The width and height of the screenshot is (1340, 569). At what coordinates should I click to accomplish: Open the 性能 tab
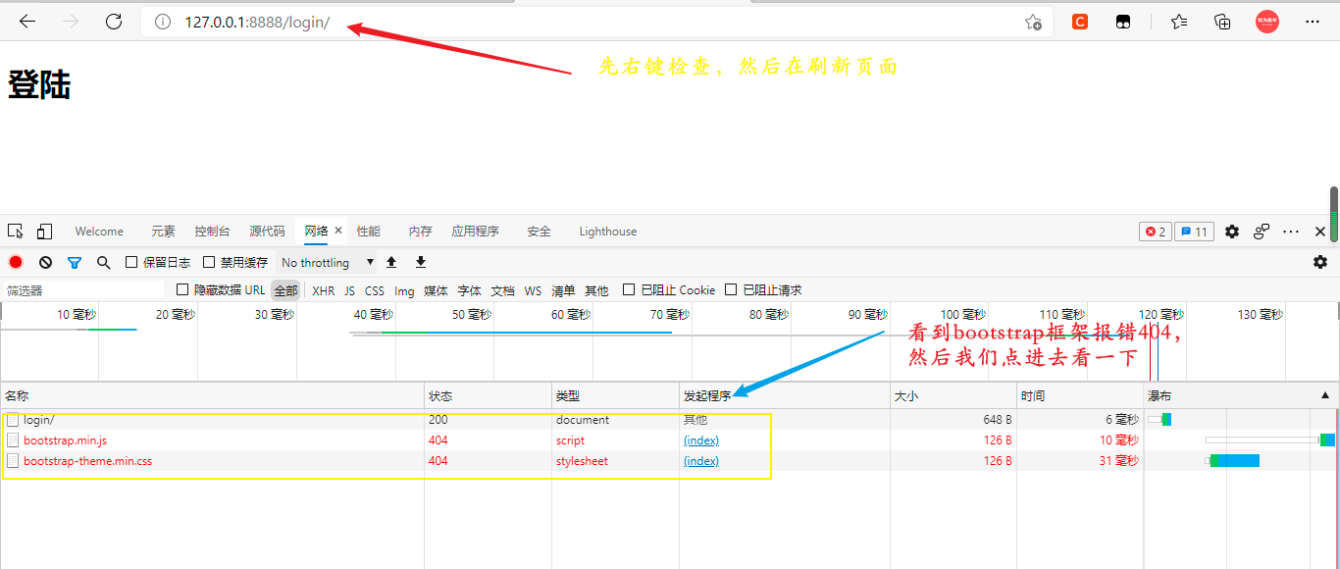[368, 232]
